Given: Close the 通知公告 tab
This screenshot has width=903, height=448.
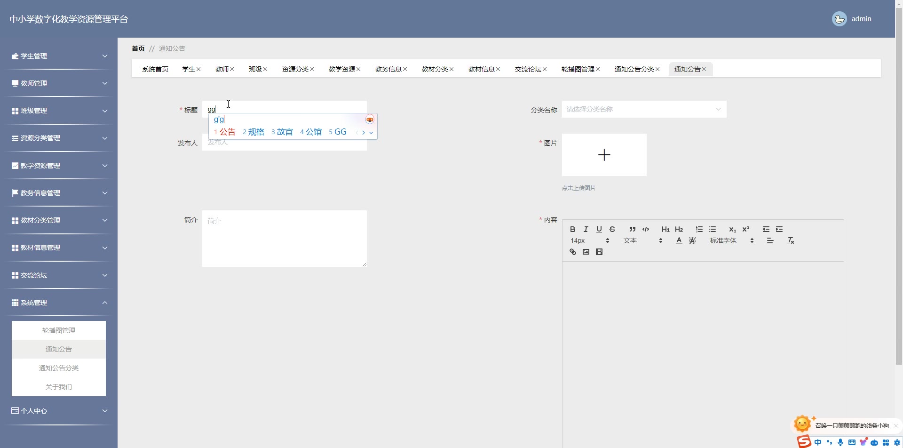Looking at the screenshot, I should [704, 69].
